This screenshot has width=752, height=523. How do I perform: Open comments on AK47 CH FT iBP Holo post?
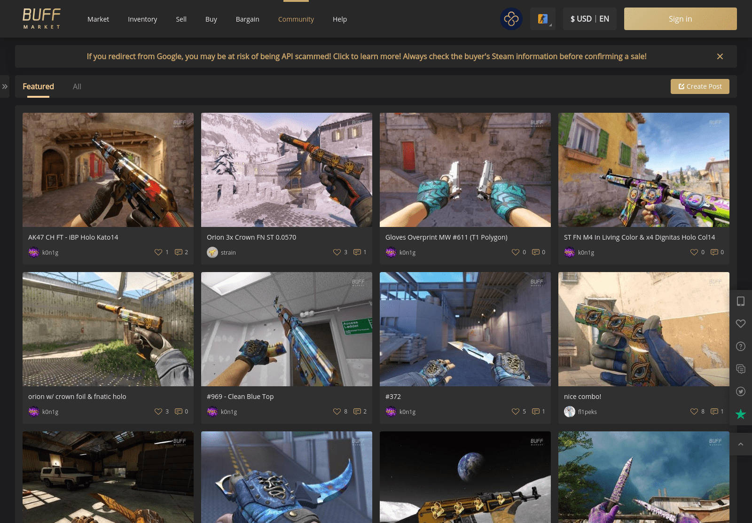tap(179, 252)
